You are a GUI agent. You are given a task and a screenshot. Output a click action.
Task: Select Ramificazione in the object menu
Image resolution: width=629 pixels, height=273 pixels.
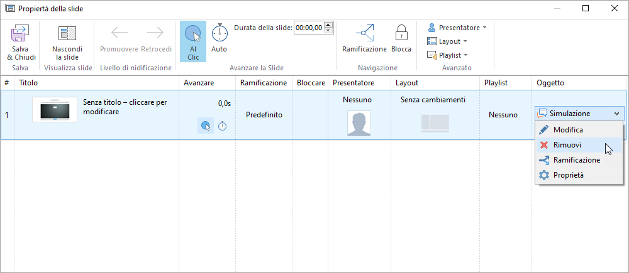click(576, 160)
